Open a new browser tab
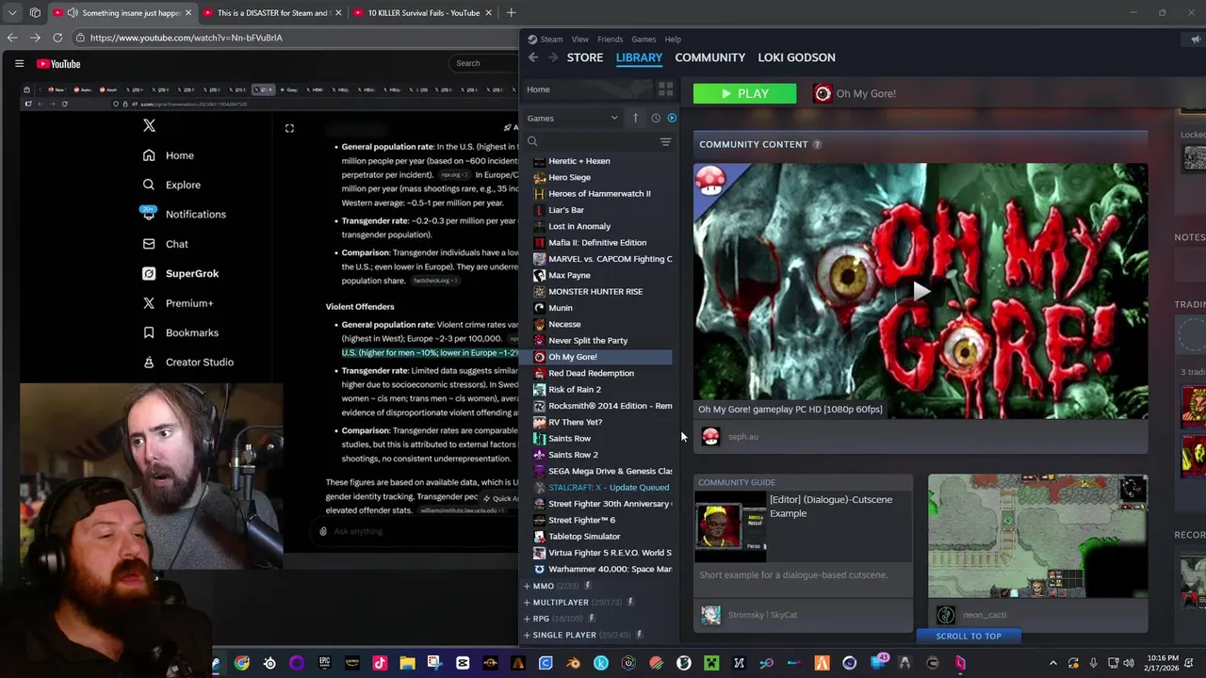Image resolution: width=1206 pixels, height=678 pixels. point(511,13)
